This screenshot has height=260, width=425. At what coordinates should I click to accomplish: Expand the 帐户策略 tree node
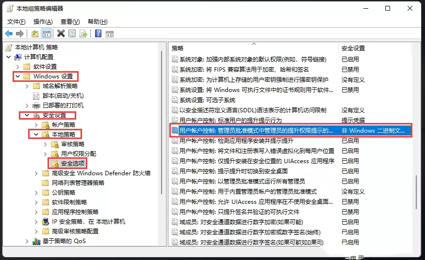point(36,125)
